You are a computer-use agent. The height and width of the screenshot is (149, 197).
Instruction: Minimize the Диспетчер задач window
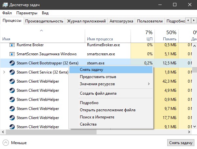click(160, 5)
